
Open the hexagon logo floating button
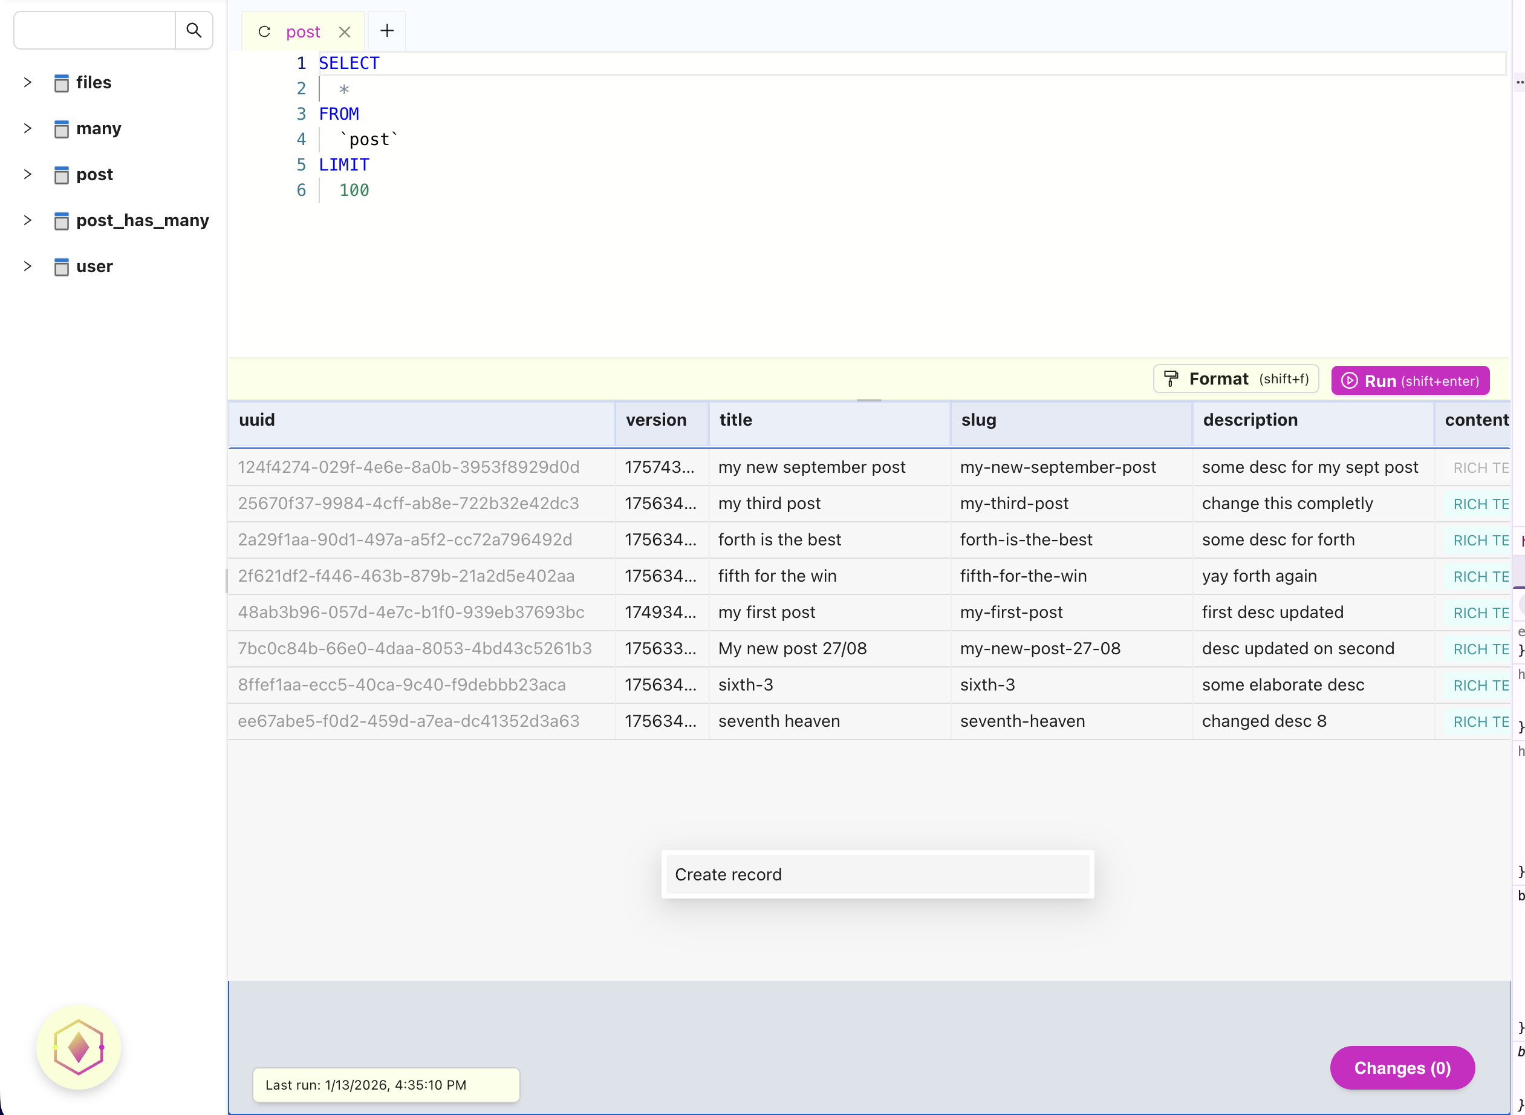(x=78, y=1047)
